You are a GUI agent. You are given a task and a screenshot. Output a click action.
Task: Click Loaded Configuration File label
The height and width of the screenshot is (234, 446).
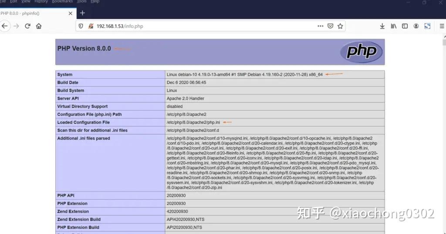coord(83,122)
